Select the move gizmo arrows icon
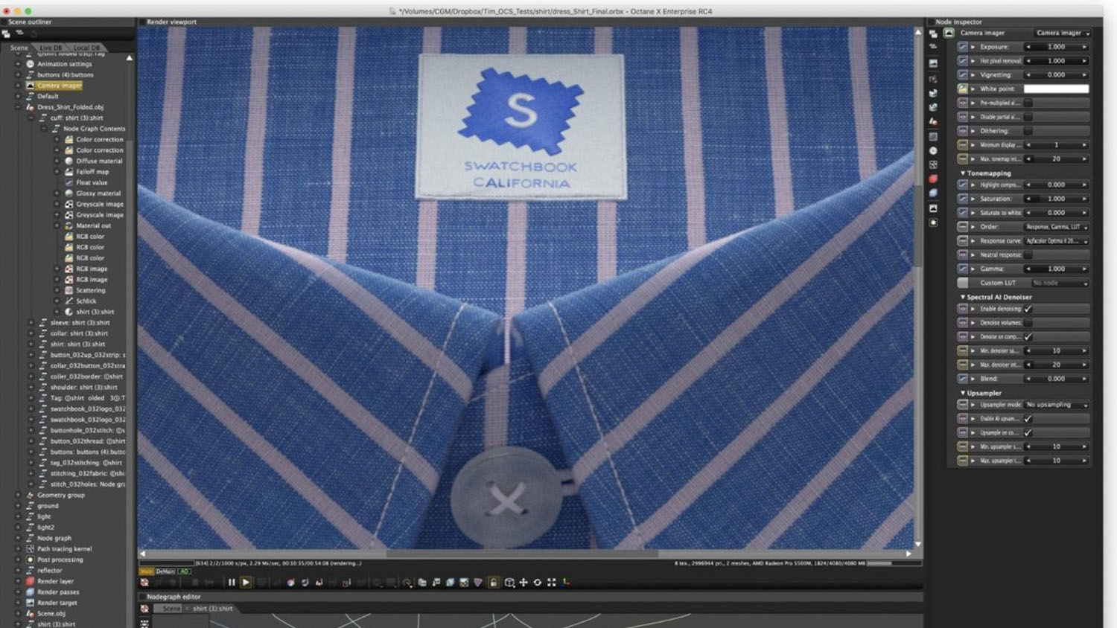Viewport: 1117px width, 628px height. click(x=524, y=583)
